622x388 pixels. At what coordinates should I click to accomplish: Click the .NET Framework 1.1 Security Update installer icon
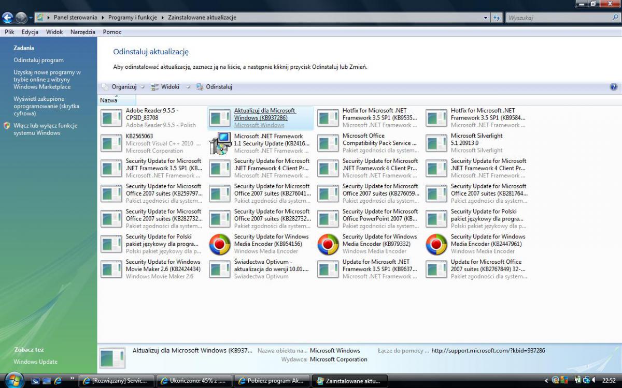(220, 143)
